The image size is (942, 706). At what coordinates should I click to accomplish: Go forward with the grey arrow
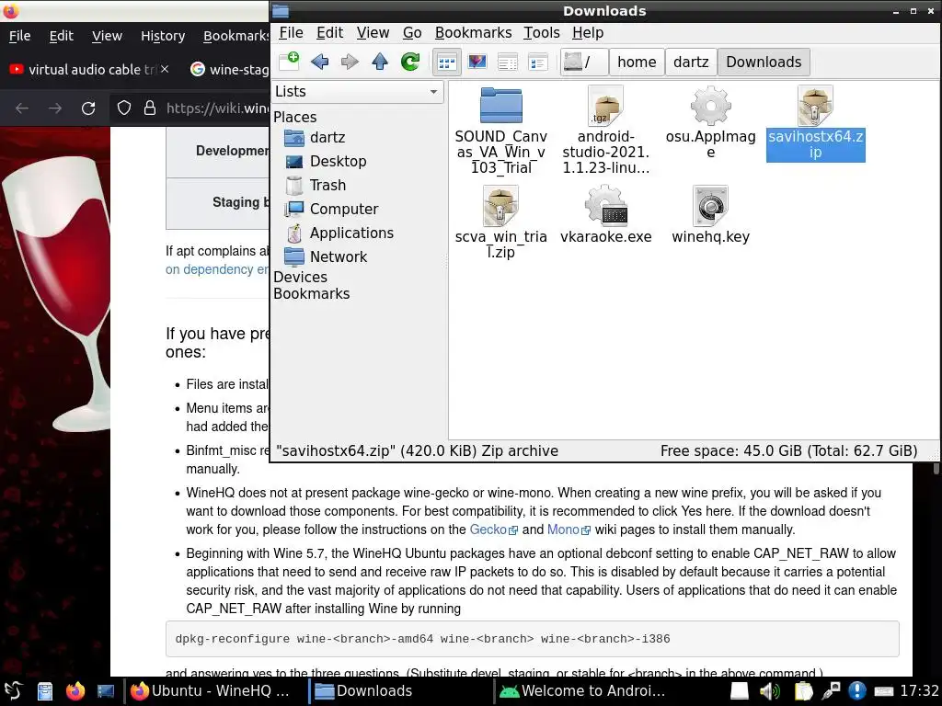350,62
